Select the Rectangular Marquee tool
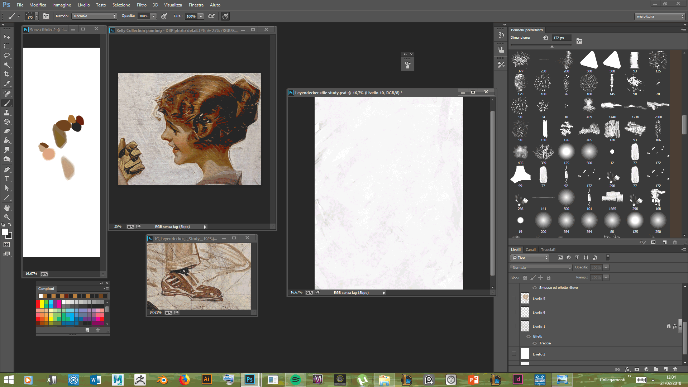This screenshot has height=387, width=688. pos(7,46)
